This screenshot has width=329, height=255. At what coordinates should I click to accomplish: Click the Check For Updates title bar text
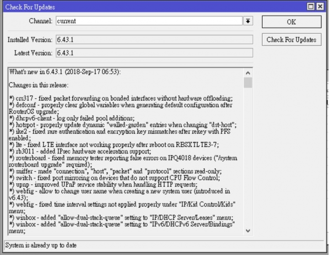(x=30, y=7)
